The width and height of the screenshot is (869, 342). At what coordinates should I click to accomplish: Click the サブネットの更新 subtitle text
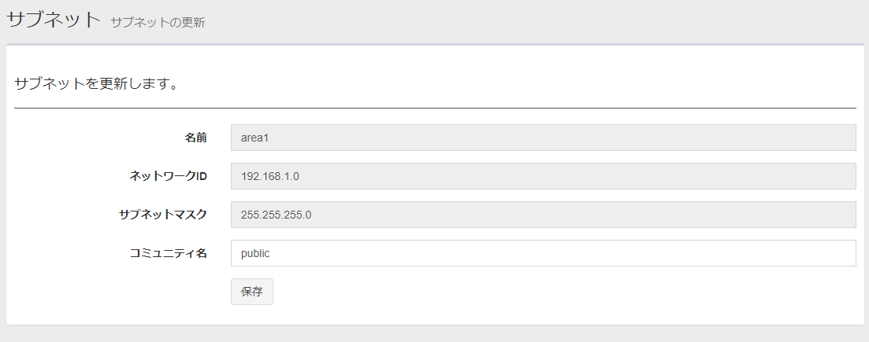(158, 23)
